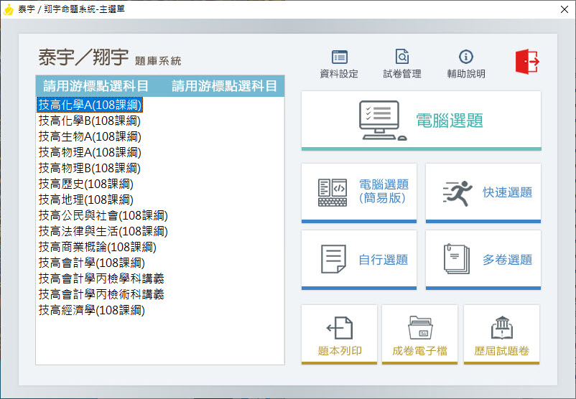
Task: Close the 主選單 window
Action: pos(559,10)
